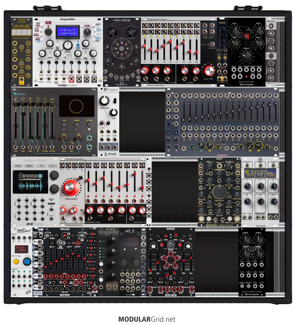The height and width of the screenshot is (325, 294).
Task: Click the red OUT 1 jack on Shapeshifter
Action: (72, 79)
